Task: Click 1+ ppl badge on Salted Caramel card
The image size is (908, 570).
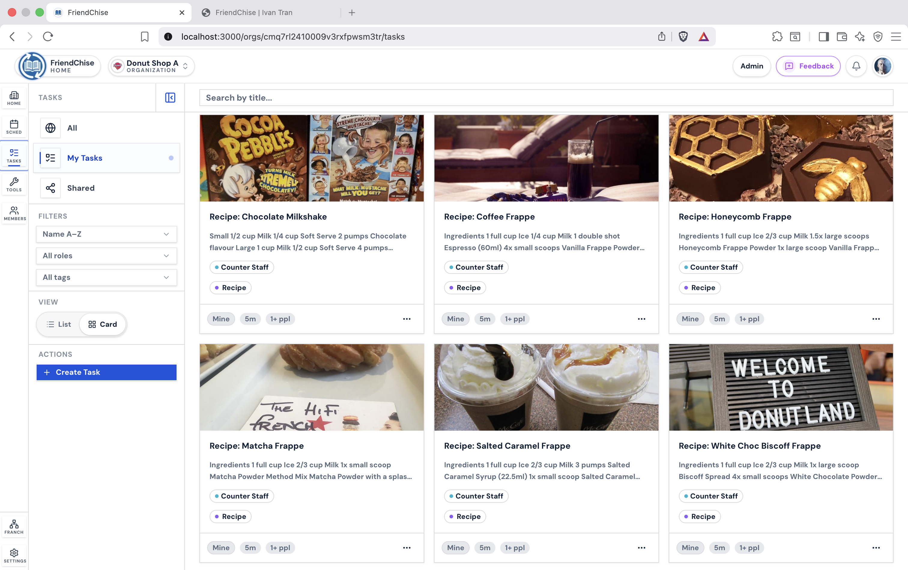Action: (514, 548)
